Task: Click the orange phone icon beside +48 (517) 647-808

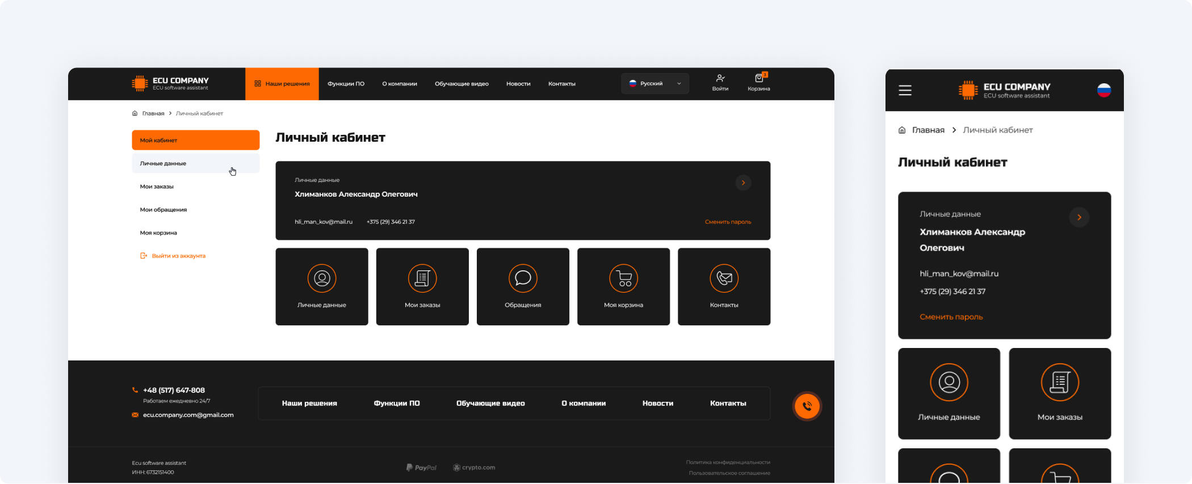Action: point(135,390)
